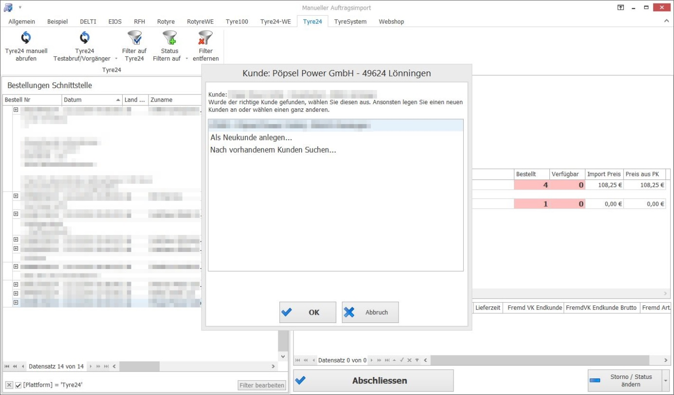The width and height of the screenshot is (674, 395).
Task: Jump to first record in the Datensatz 0 von 0 navigator
Action: point(298,360)
